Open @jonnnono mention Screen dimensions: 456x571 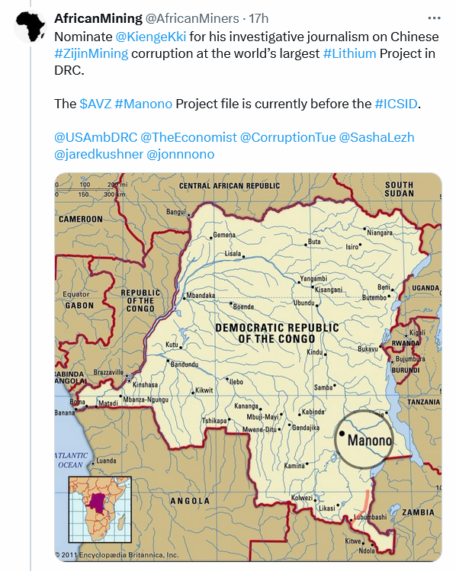tap(180, 154)
